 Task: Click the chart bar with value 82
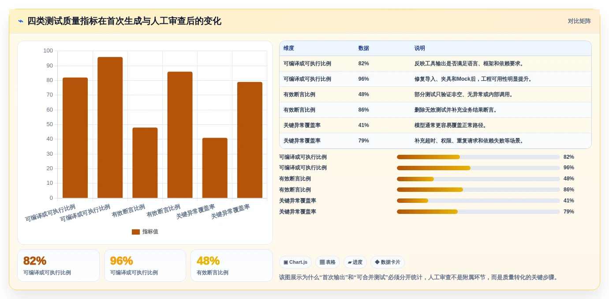pyautogui.click(x=75, y=138)
